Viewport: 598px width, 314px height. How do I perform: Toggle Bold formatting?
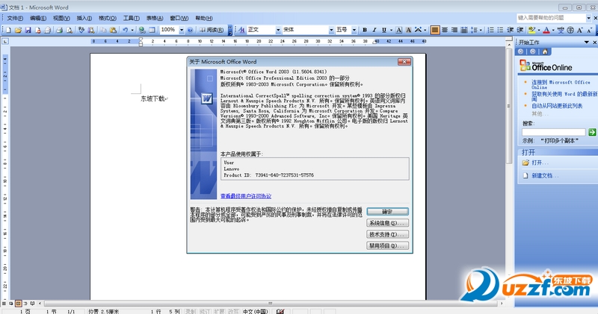click(365, 30)
